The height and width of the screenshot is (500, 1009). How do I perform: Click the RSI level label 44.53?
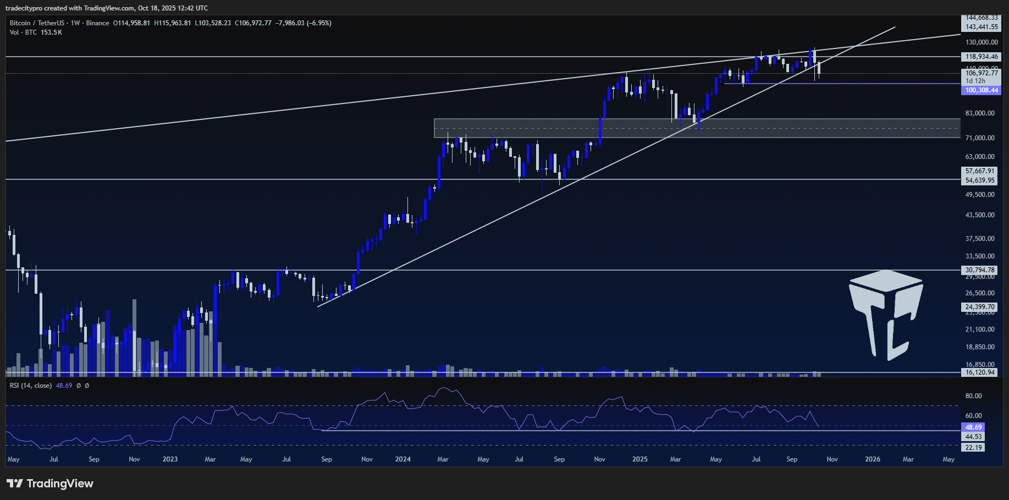973,437
